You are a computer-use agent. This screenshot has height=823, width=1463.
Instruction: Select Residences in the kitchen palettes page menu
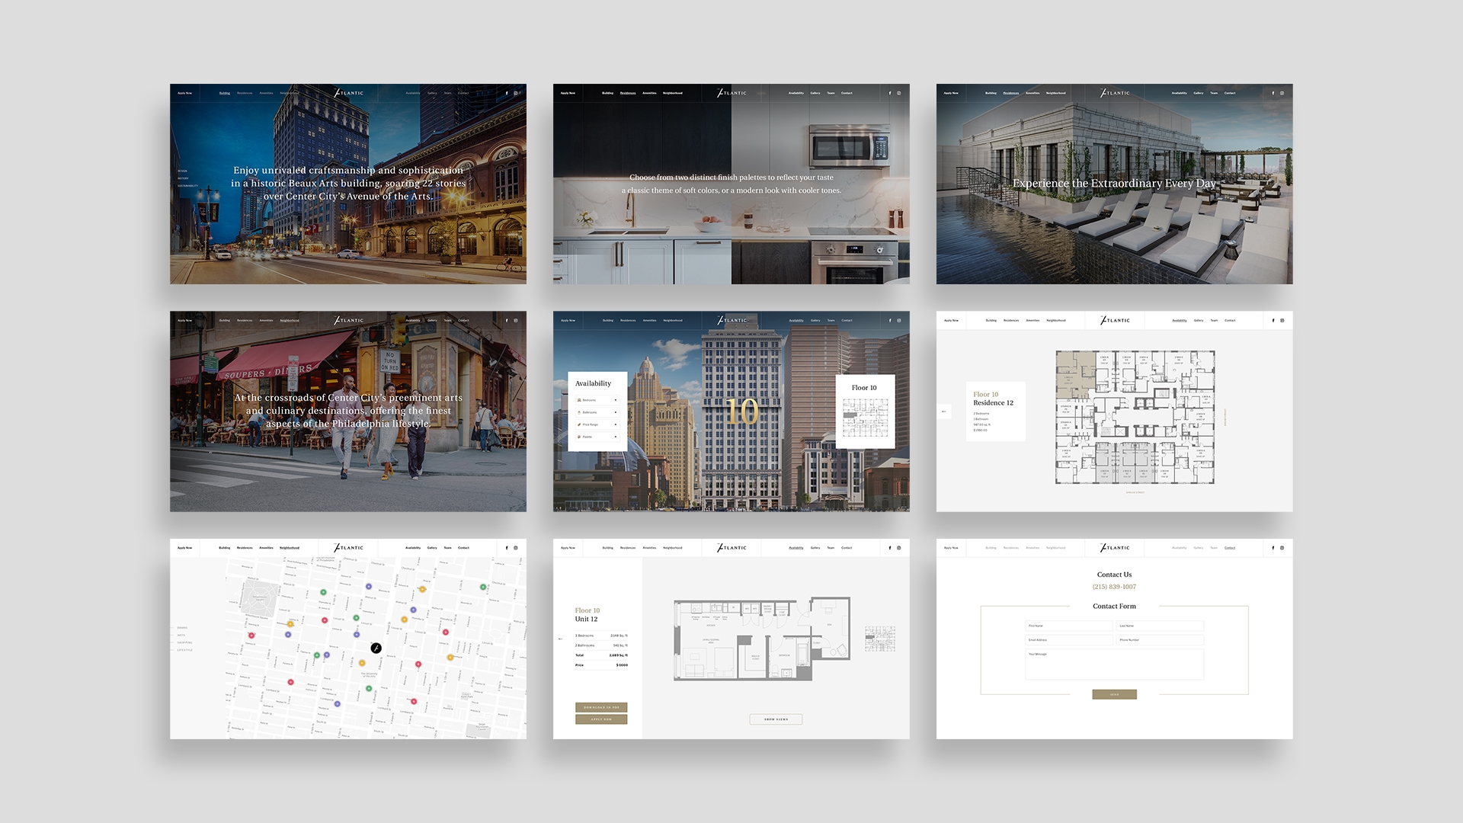(628, 94)
